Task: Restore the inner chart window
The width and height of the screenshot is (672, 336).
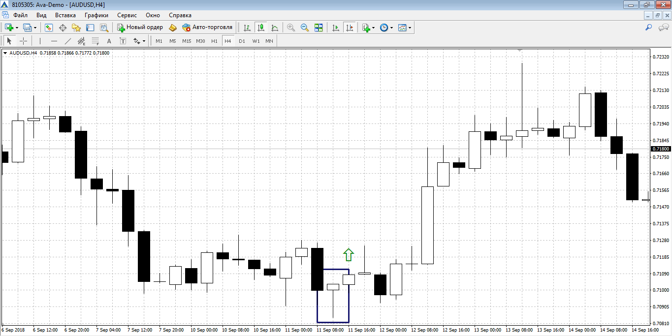Action: pyautogui.click(x=658, y=15)
